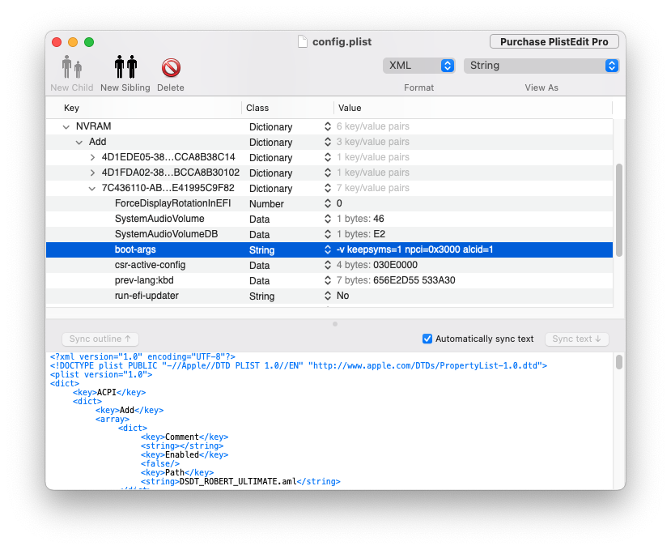
Task: Collapse the NVRAM tree node
Action: click(66, 127)
